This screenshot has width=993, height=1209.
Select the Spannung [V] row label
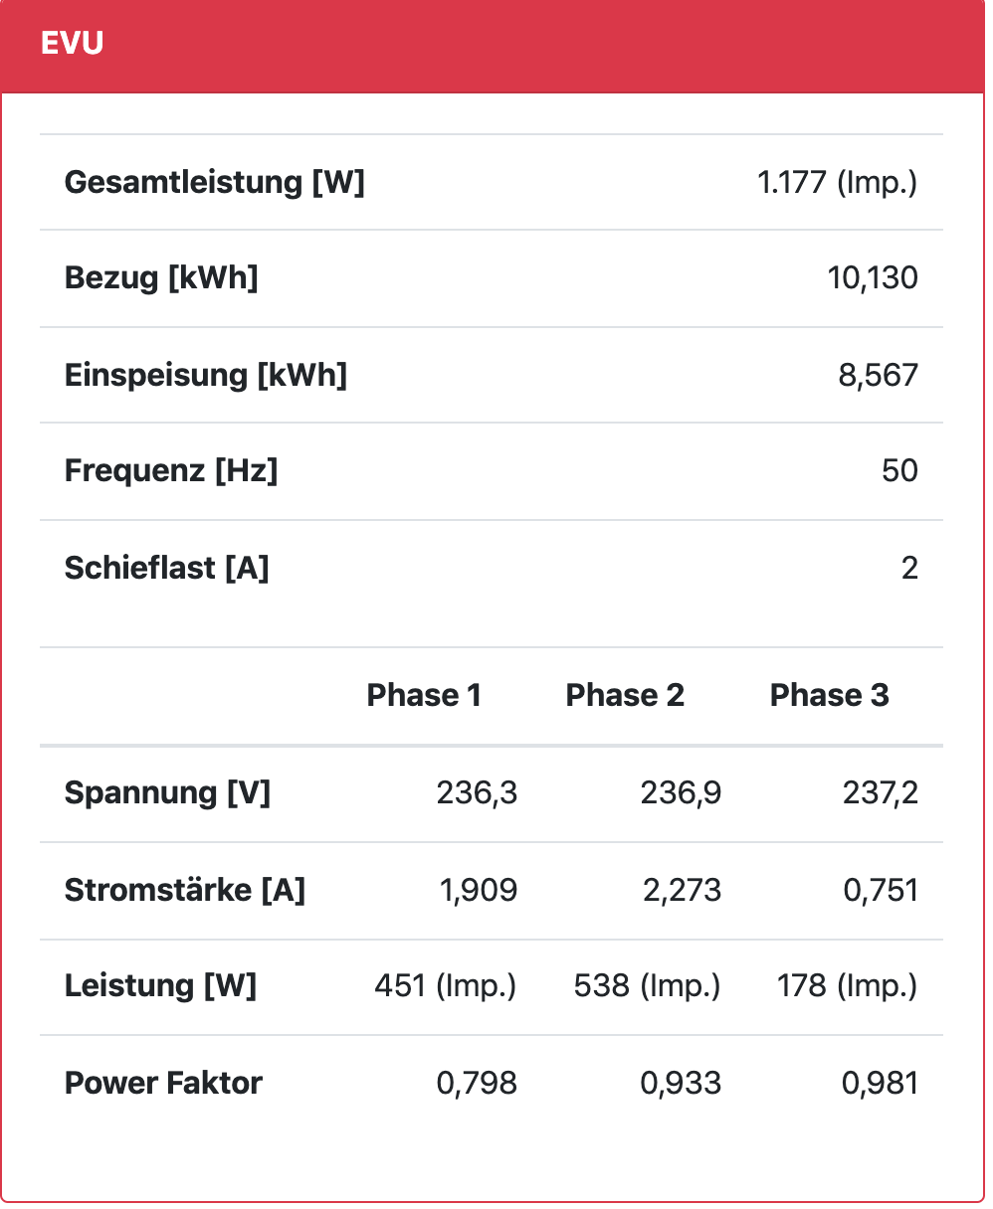167,793
